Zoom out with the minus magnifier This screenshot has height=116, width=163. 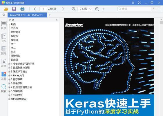74,9
